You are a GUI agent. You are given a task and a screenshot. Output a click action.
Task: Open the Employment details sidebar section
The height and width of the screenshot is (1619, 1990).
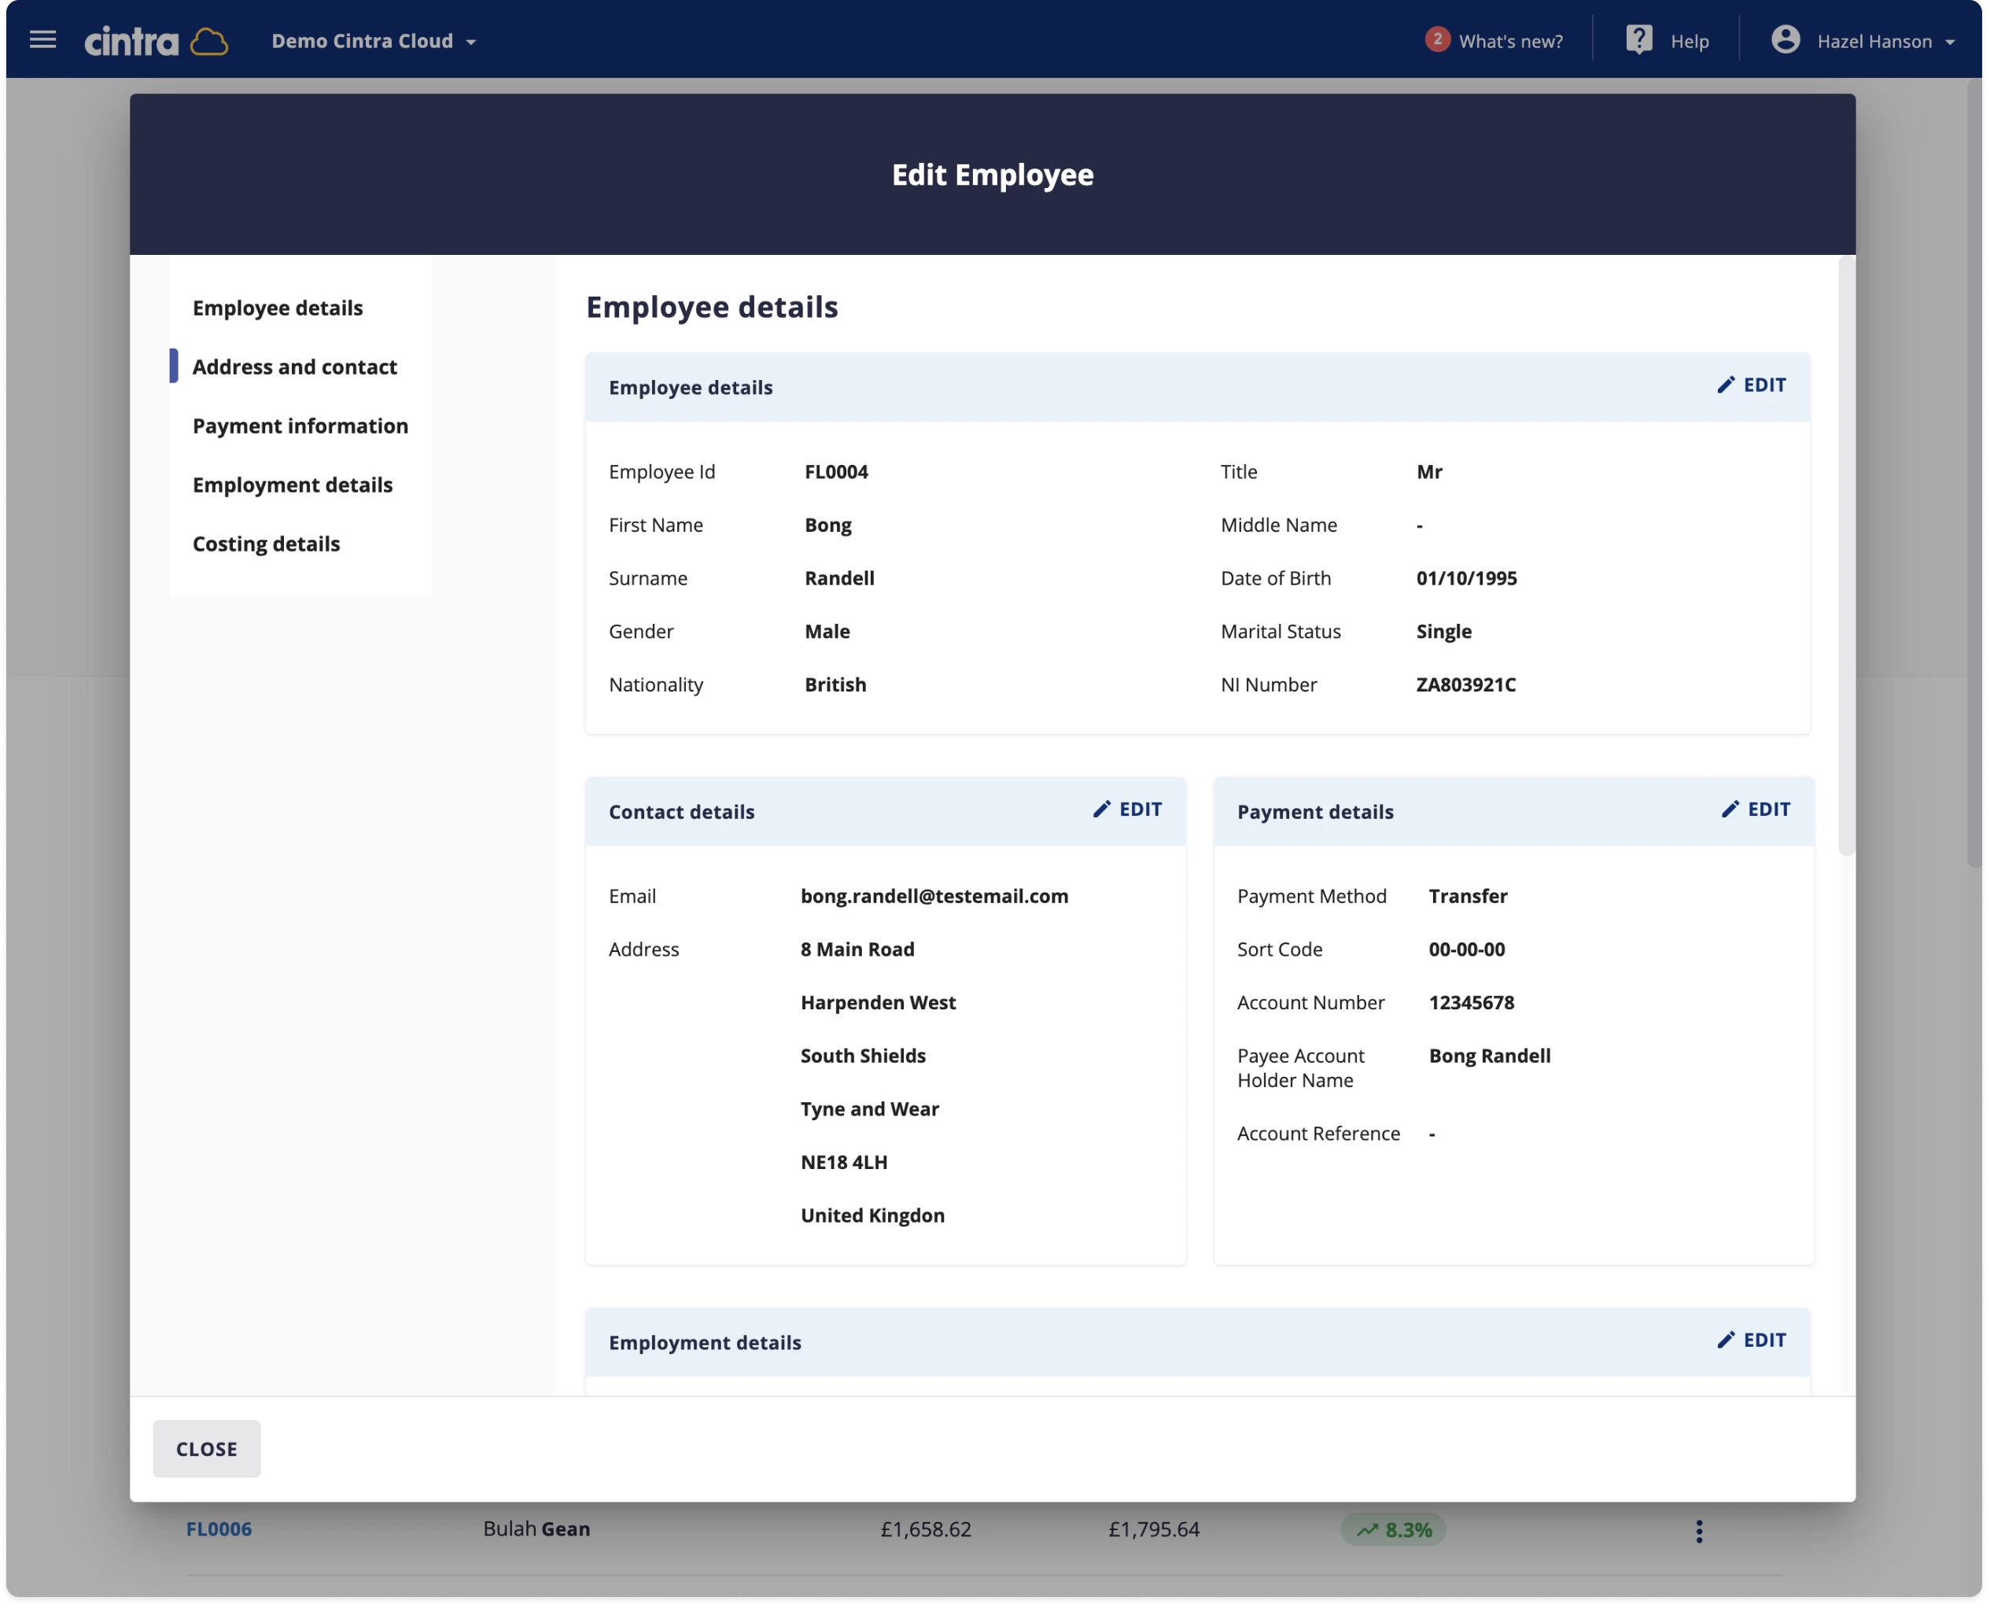point(293,484)
